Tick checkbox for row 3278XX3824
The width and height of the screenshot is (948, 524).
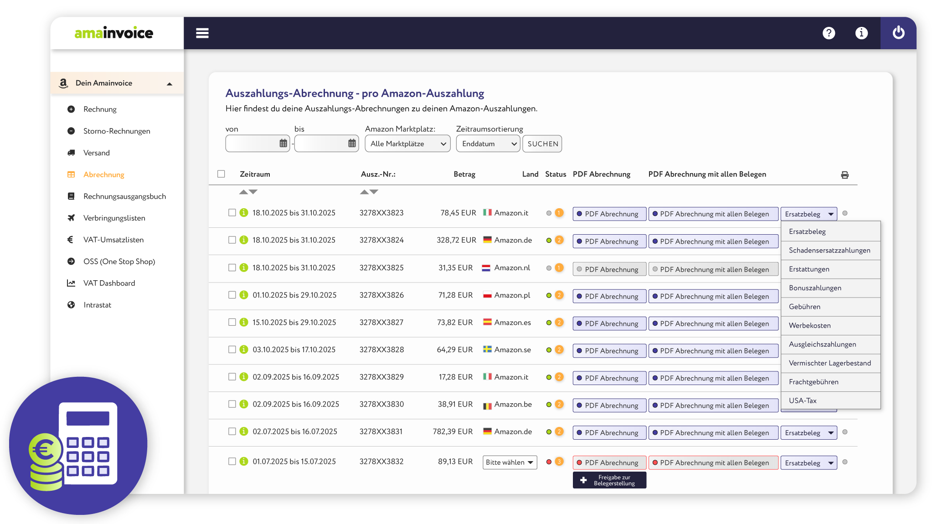[232, 240]
